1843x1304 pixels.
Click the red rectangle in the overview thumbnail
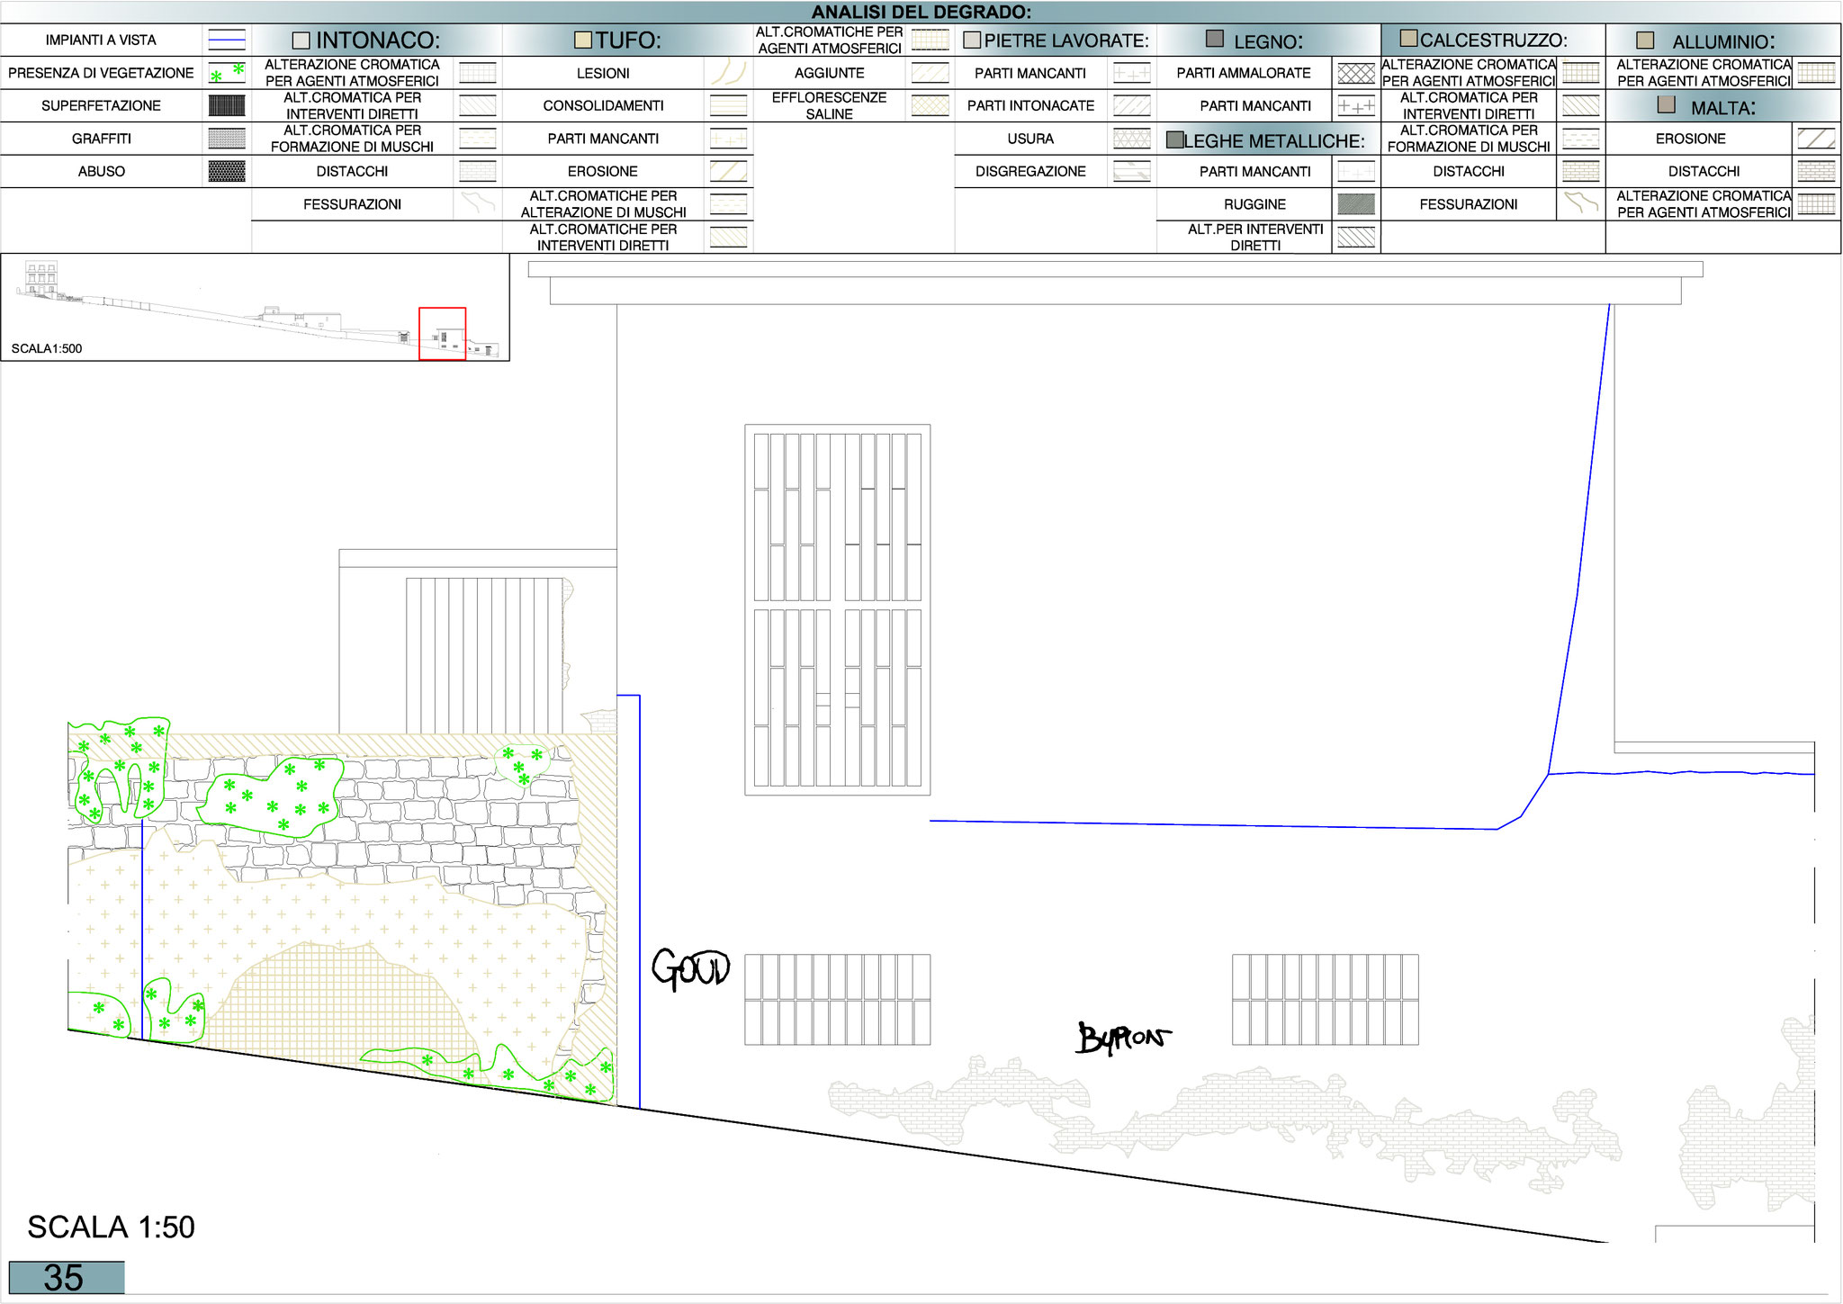(x=442, y=333)
